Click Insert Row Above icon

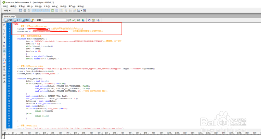tap(62, 10)
